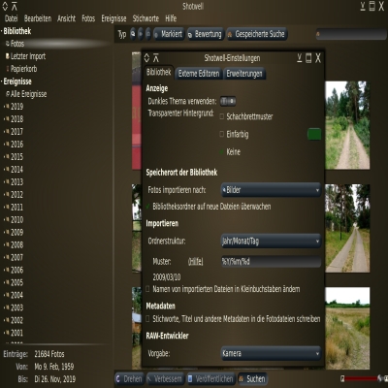388x388 pixels.
Task: Select the 2013 event year in sidebar
Action: tap(16, 182)
